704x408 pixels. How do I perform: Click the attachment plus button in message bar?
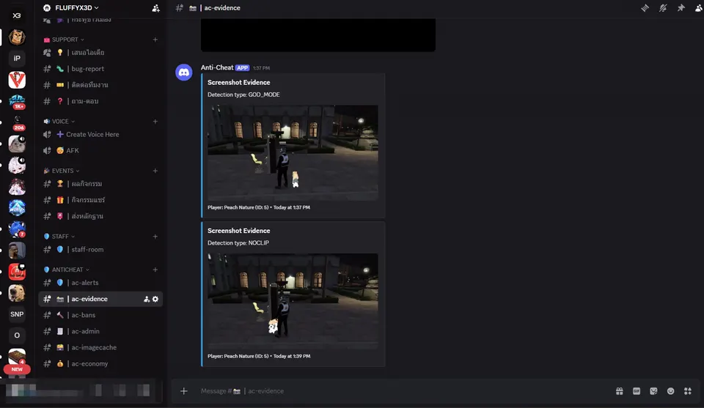[184, 391]
